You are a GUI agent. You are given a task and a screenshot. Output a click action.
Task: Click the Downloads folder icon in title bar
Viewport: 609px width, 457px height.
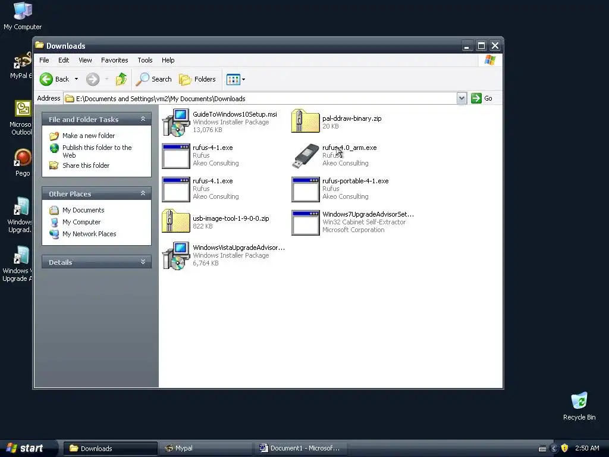coord(39,45)
